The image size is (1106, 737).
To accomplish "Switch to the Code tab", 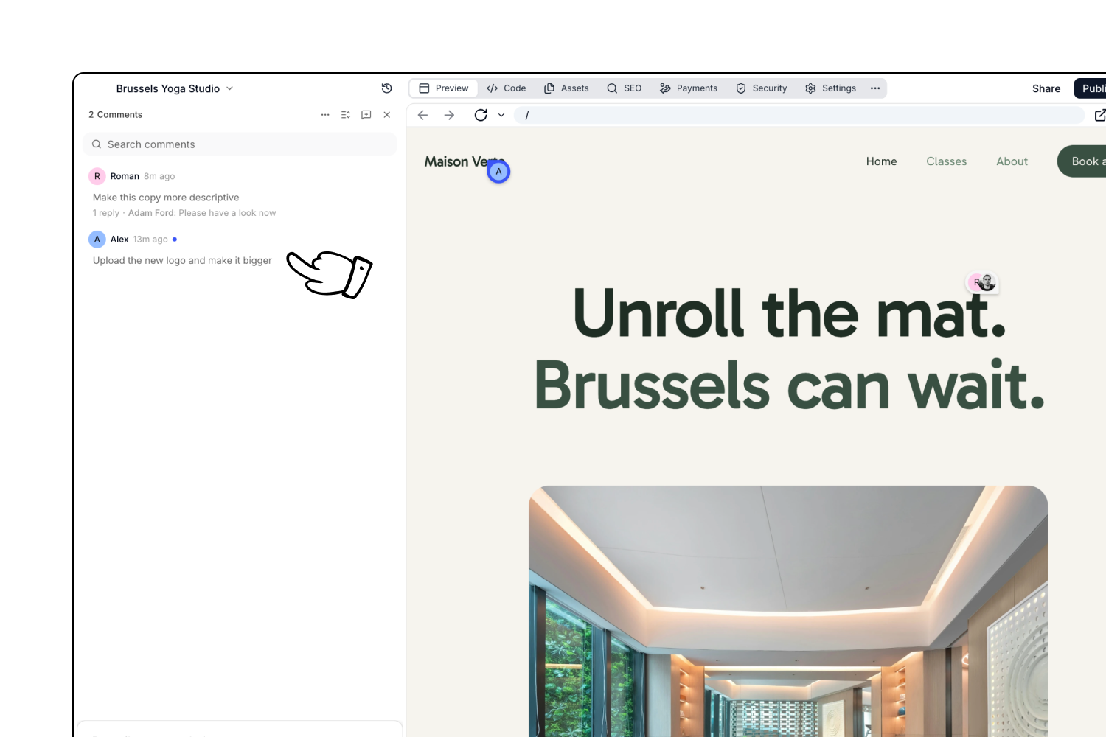I will click(x=507, y=88).
